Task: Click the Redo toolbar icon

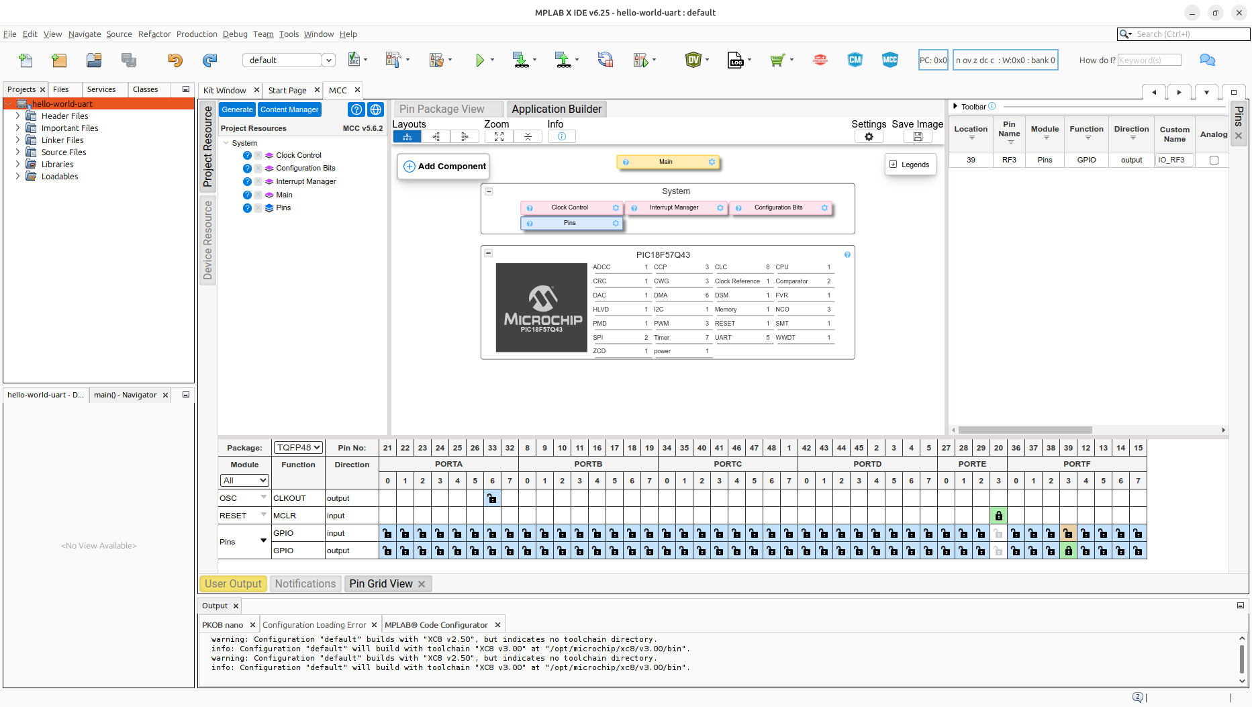Action: (x=210, y=60)
